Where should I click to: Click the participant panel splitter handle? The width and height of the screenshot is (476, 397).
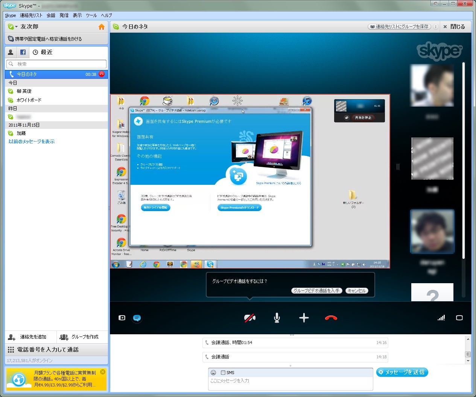398,167
